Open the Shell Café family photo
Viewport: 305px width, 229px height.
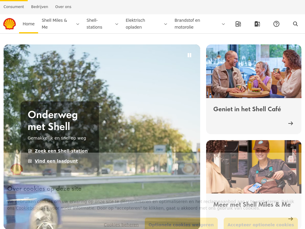click(x=253, y=71)
